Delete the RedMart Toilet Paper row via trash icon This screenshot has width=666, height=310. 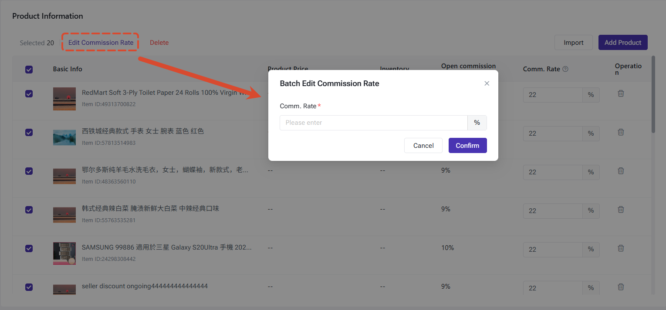[x=621, y=93]
